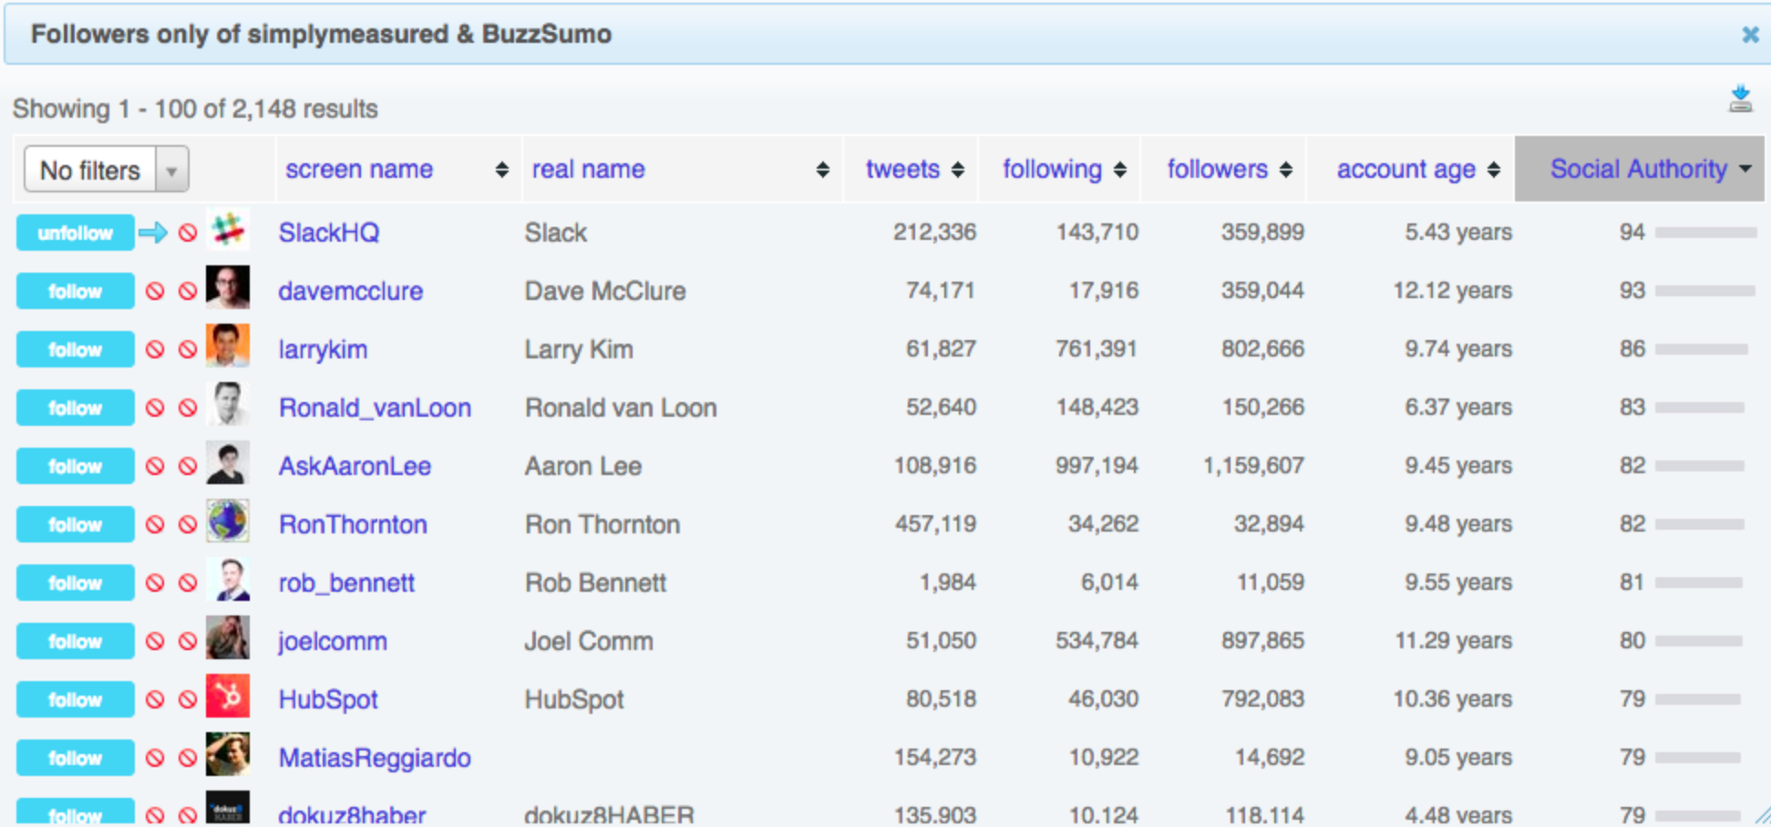Follow AskAaronLee
This screenshot has height=827, width=1771.
tap(75, 466)
